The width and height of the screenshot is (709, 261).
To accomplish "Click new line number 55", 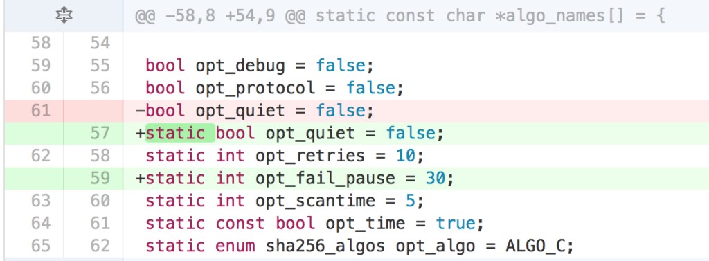I will pos(100,66).
